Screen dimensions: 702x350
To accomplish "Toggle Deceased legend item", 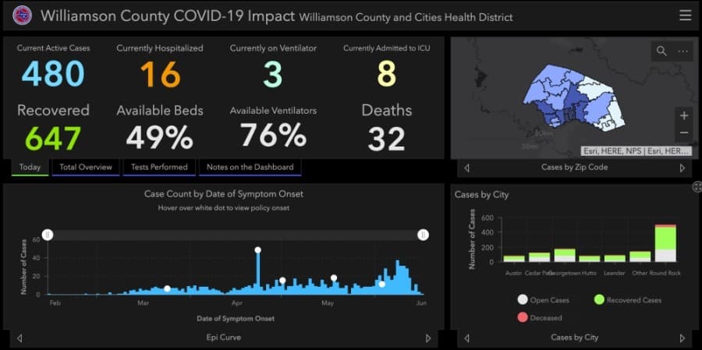I will (540, 317).
